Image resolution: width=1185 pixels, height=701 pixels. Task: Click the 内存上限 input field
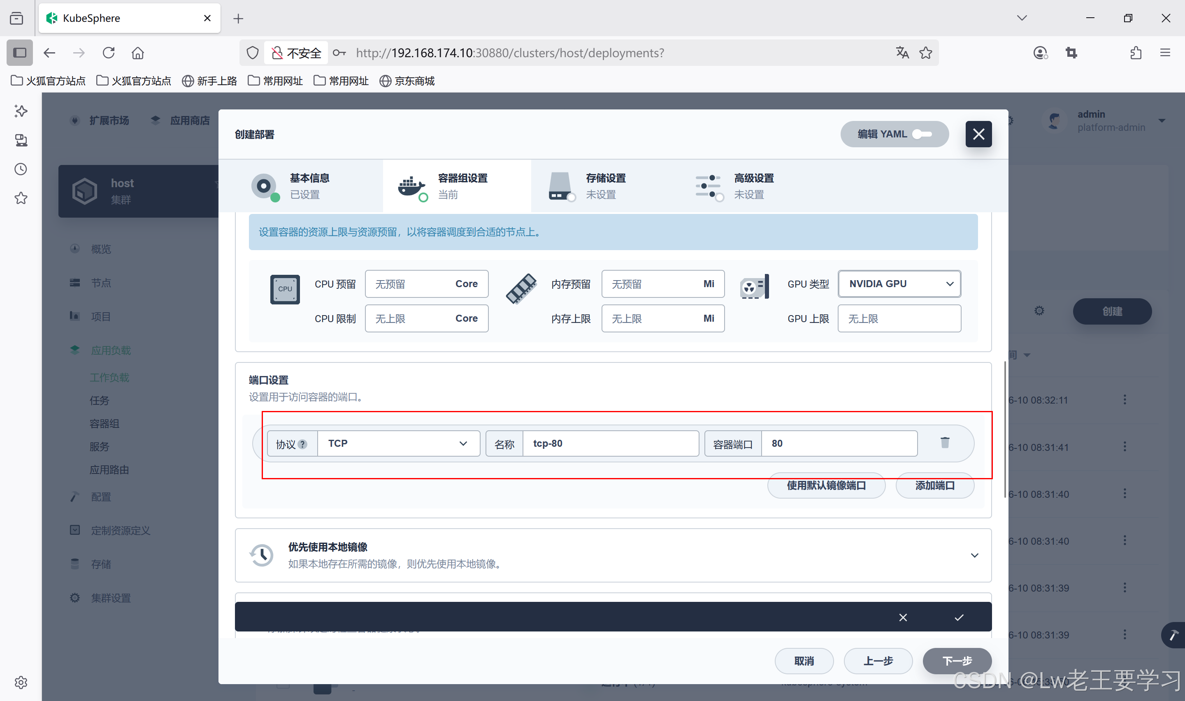click(x=662, y=318)
